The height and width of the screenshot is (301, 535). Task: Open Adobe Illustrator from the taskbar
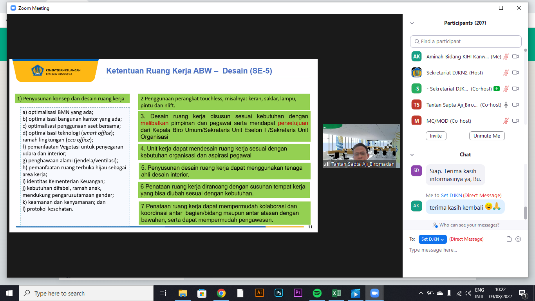(259, 293)
